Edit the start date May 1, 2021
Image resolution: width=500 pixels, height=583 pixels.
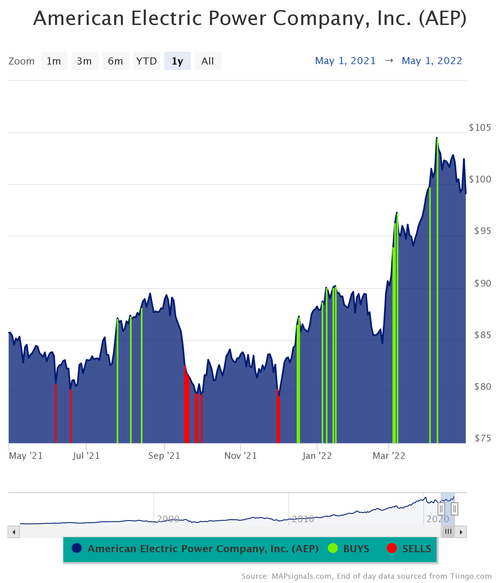click(x=345, y=61)
